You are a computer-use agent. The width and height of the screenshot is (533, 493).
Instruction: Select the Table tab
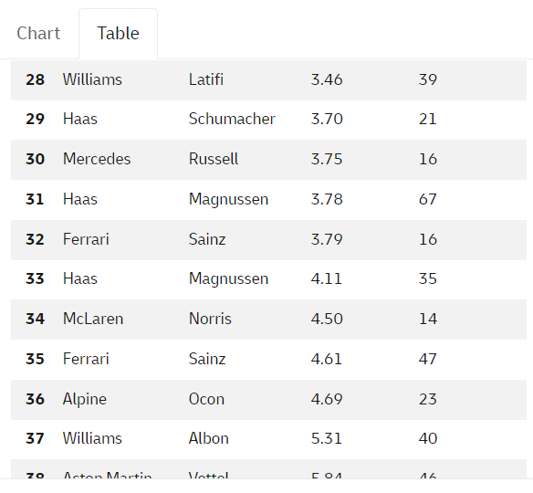tap(118, 33)
